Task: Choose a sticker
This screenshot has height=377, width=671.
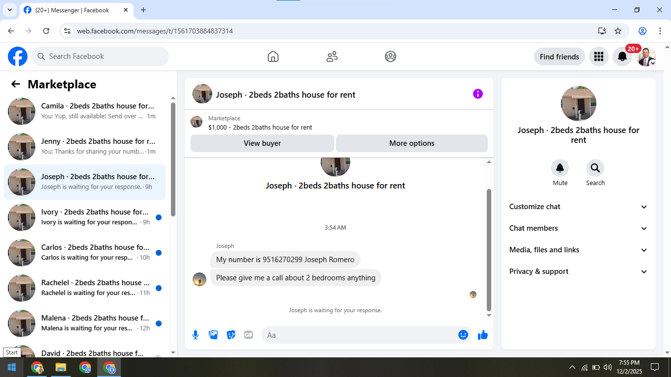Action: coord(231,335)
